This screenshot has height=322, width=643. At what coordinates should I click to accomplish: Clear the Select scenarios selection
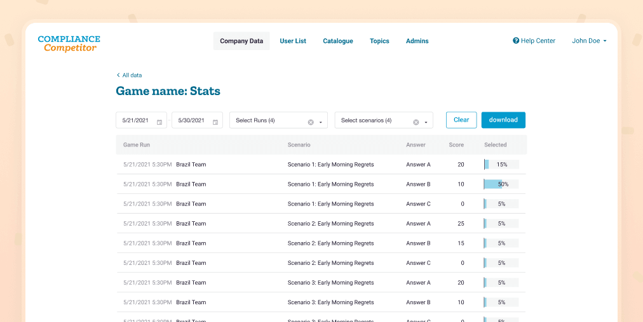click(416, 122)
